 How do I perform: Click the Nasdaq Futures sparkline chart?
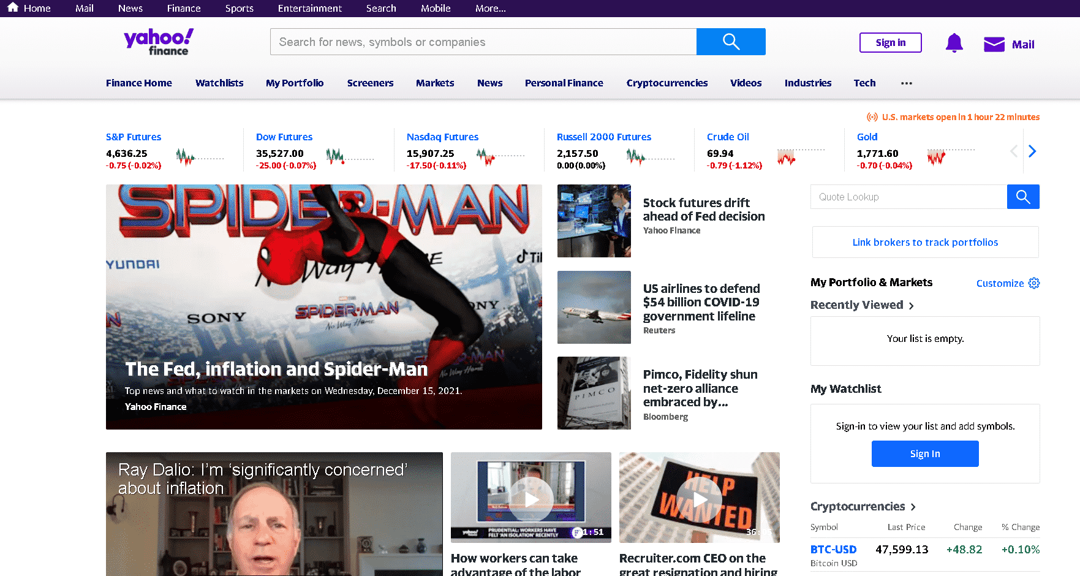[x=500, y=157]
